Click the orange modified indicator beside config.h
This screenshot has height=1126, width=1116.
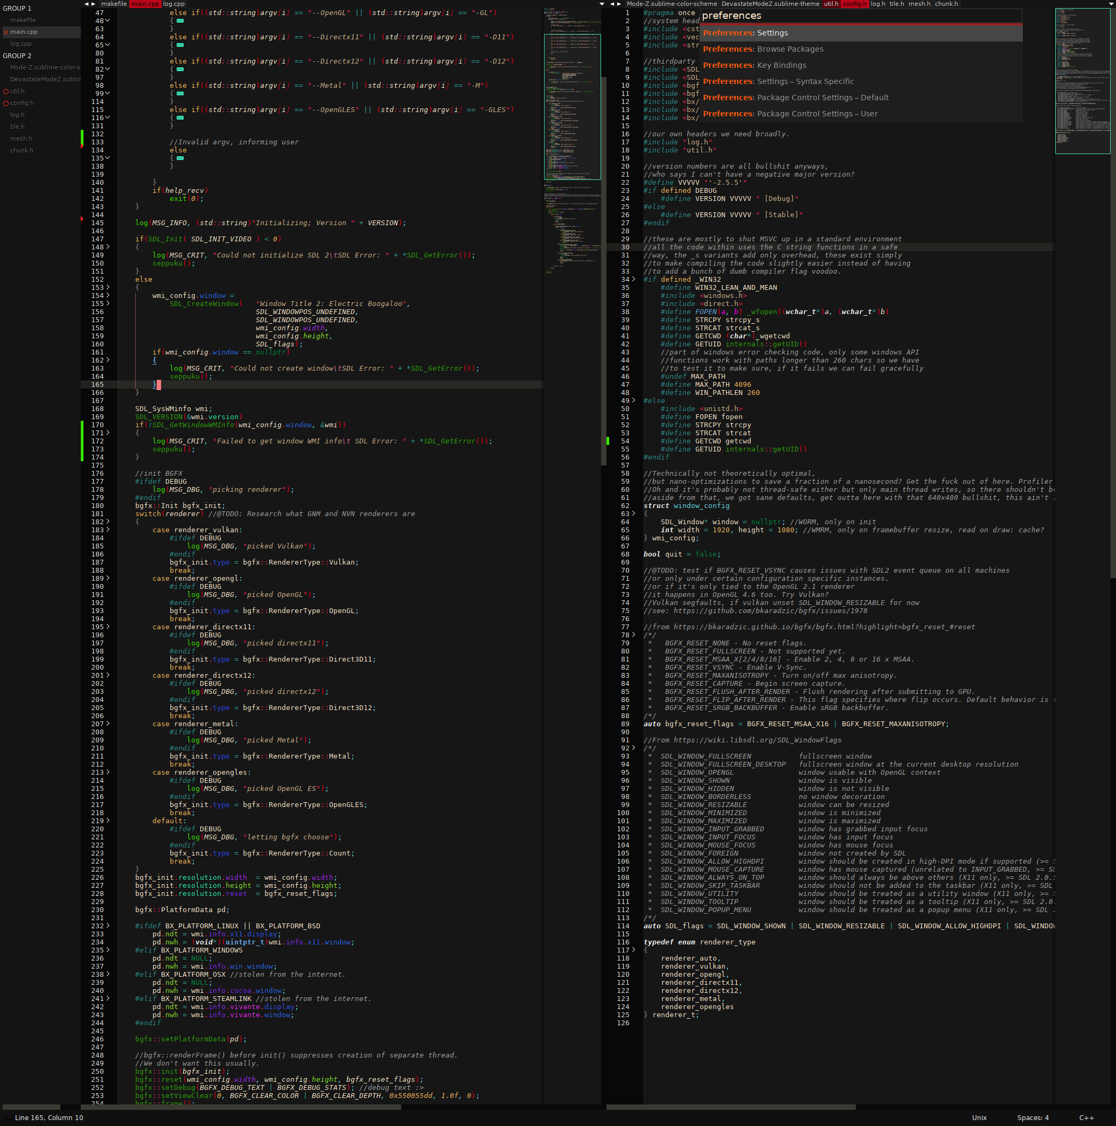click(5, 102)
